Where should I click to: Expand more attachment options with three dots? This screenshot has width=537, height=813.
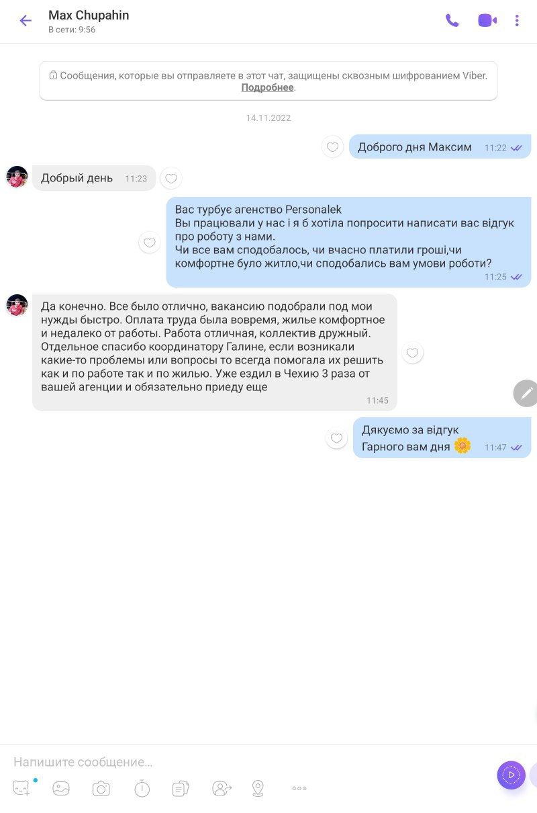click(x=299, y=789)
